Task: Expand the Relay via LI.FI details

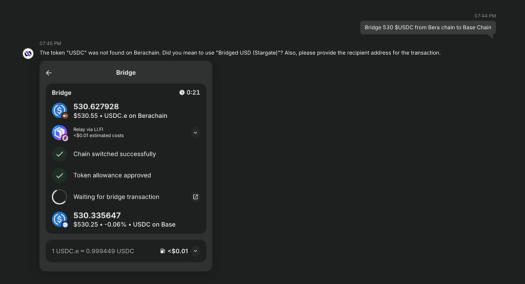Action: click(x=195, y=133)
